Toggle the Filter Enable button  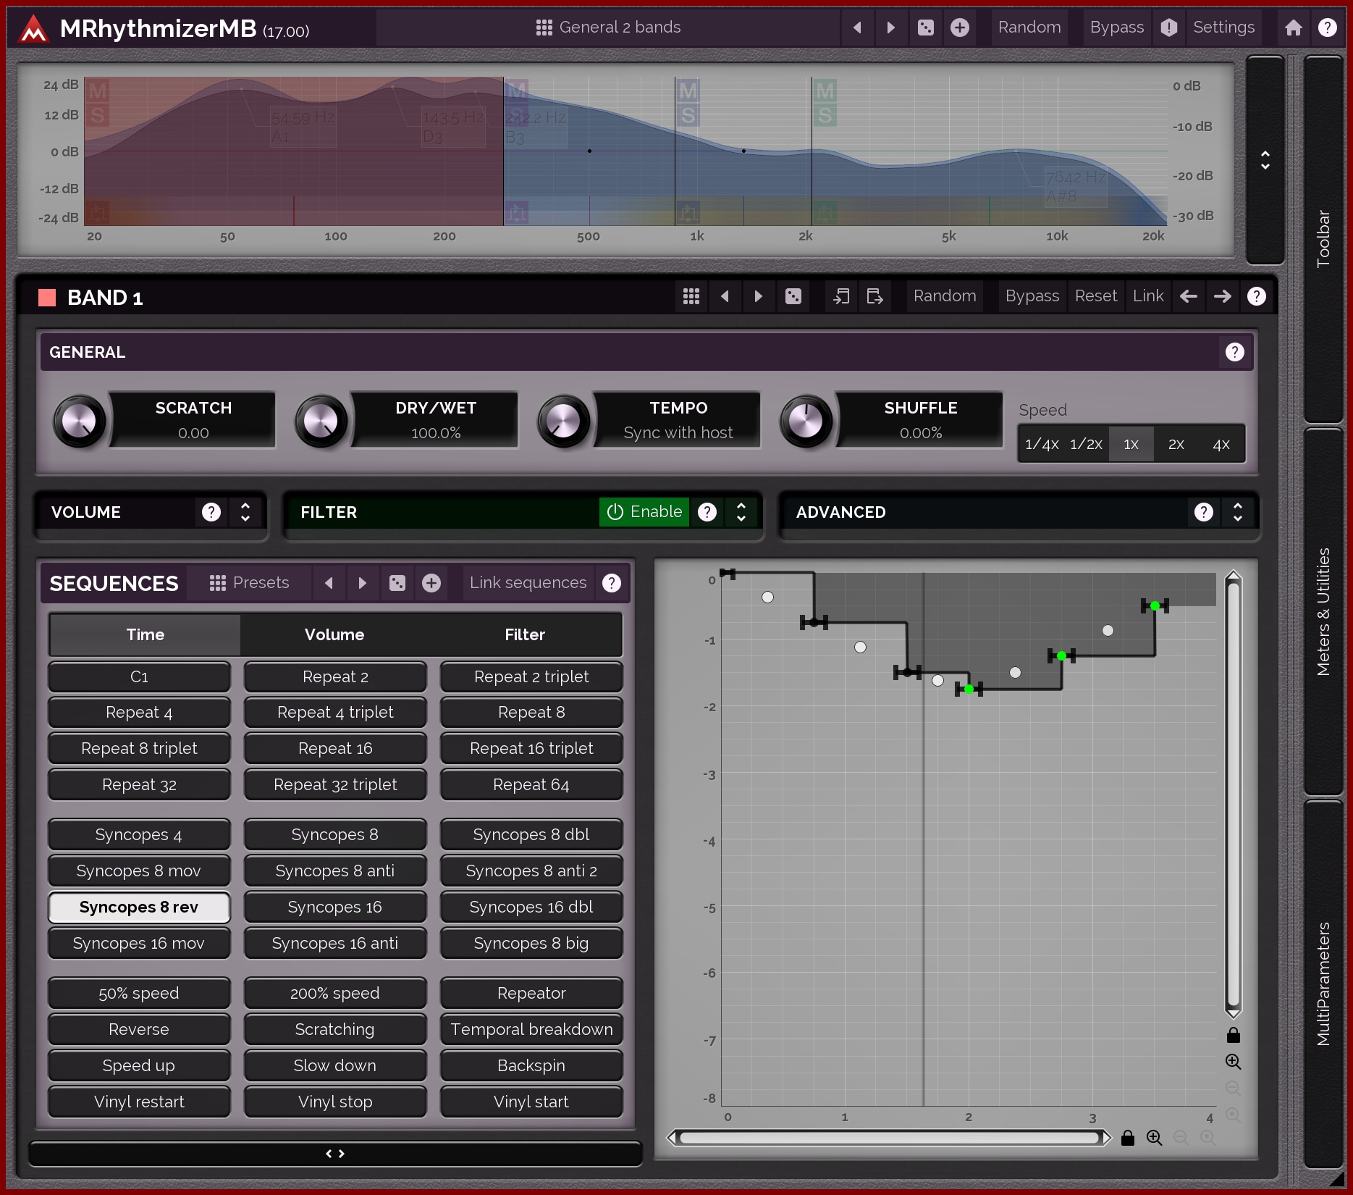(x=644, y=512)
